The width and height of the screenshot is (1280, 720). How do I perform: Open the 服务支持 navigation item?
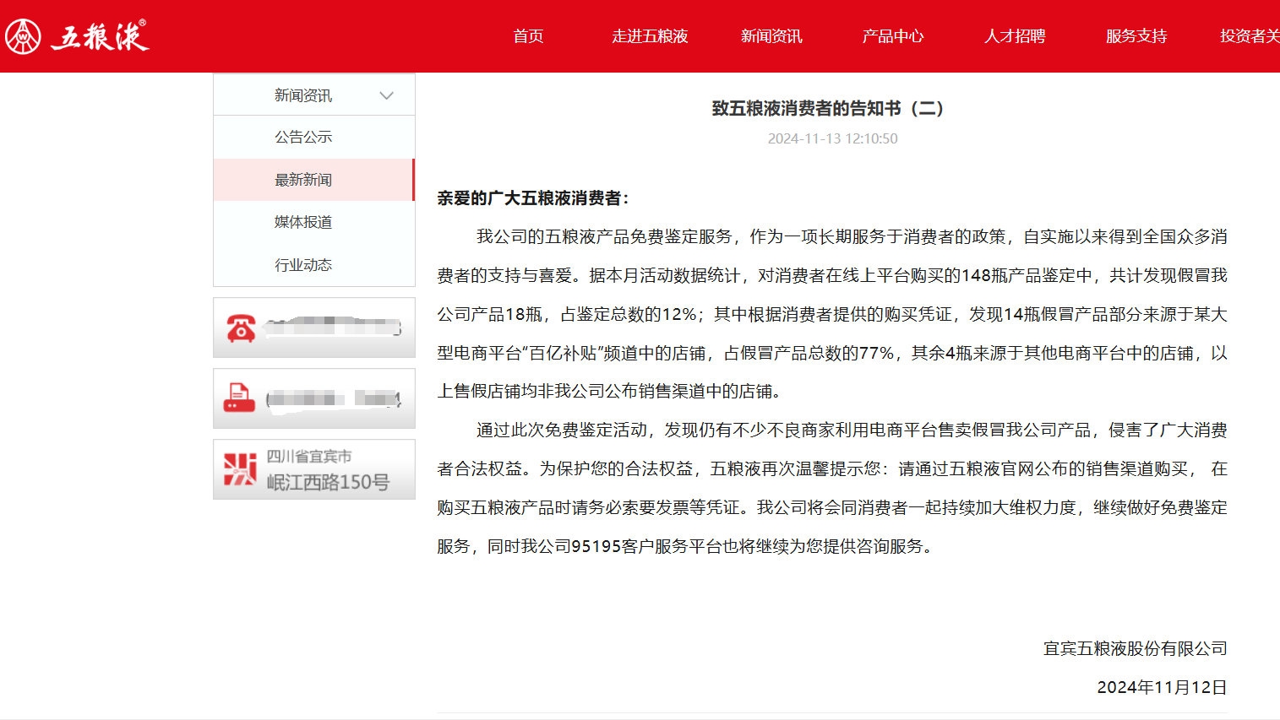[1136, 36]
